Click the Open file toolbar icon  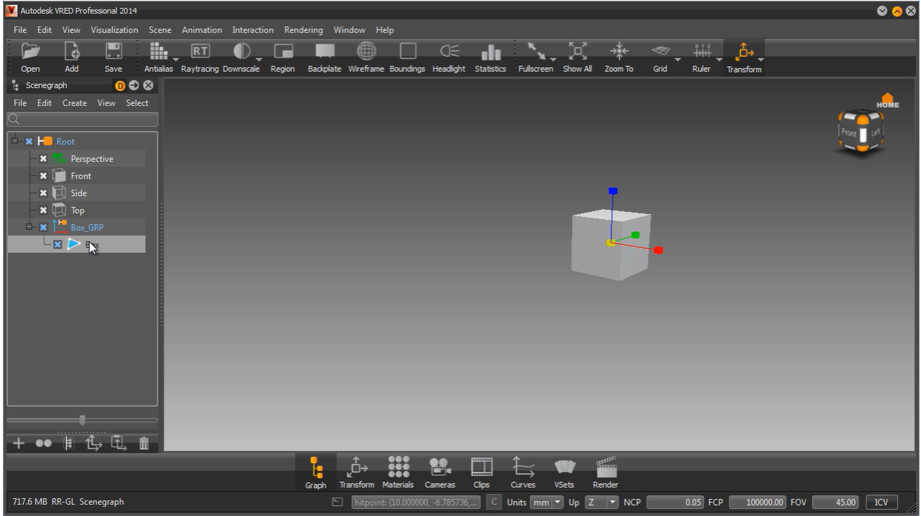click(x=30, y=52)
